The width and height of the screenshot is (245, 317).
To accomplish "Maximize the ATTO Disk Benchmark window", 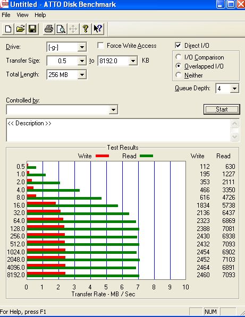I will 231,4.
